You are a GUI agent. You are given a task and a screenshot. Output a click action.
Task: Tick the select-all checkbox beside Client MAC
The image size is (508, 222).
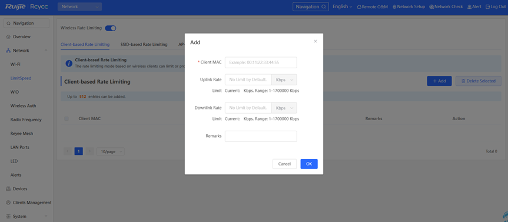67,118
